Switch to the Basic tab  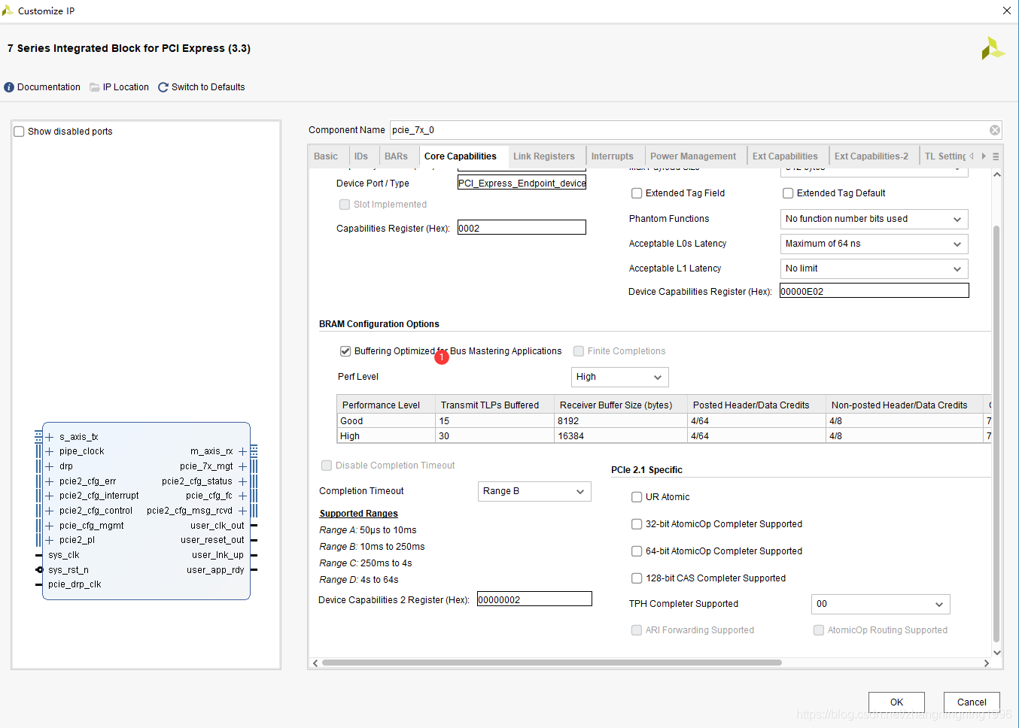coord(326,156)
